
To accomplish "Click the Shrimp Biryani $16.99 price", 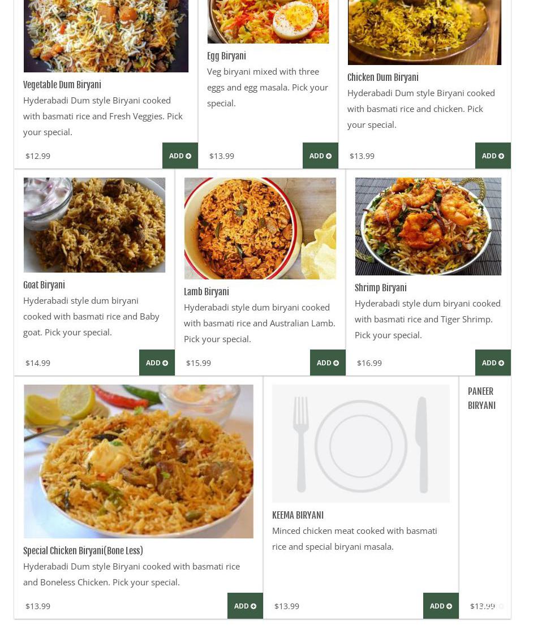I will tap(369, 363).
